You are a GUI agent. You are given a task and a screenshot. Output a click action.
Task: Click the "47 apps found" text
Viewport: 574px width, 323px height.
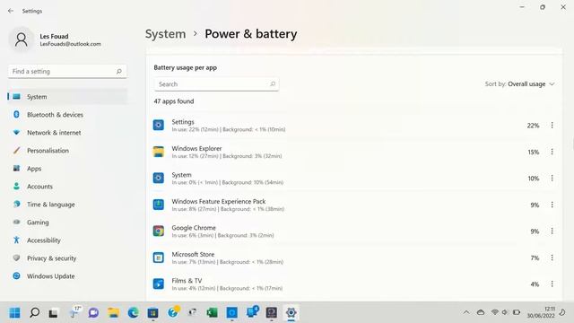173,101
